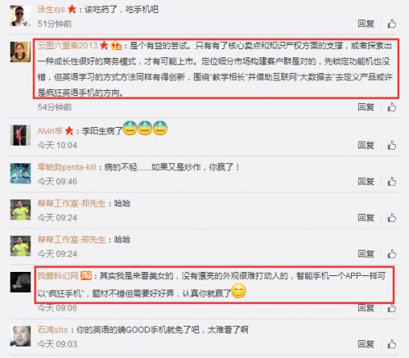The image size is (409, 358).
Task: Open the profile of username 零帕勃penta-kill
Action: [67, 167]
